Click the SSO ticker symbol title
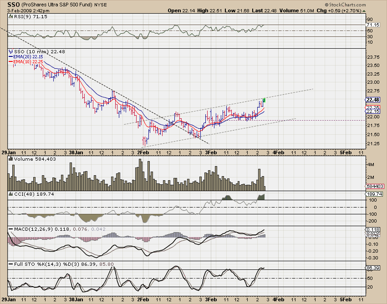Image resolution: width=387 pixels, height=304 pixels. click(13, 5)
